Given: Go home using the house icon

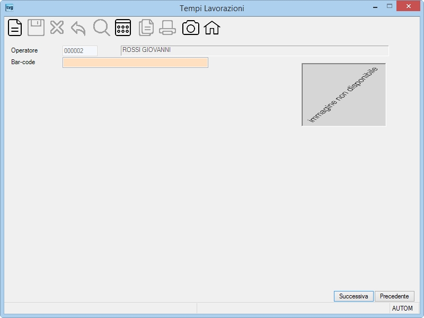Looking at the screenshot, I should tap(212, 28).
